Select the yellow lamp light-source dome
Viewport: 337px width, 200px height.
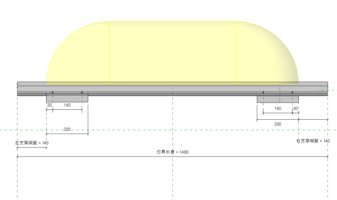tap(172, 53)
